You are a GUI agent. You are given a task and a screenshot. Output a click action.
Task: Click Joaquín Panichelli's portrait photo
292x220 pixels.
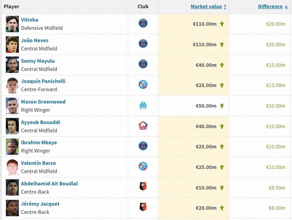tap(12, 85)
